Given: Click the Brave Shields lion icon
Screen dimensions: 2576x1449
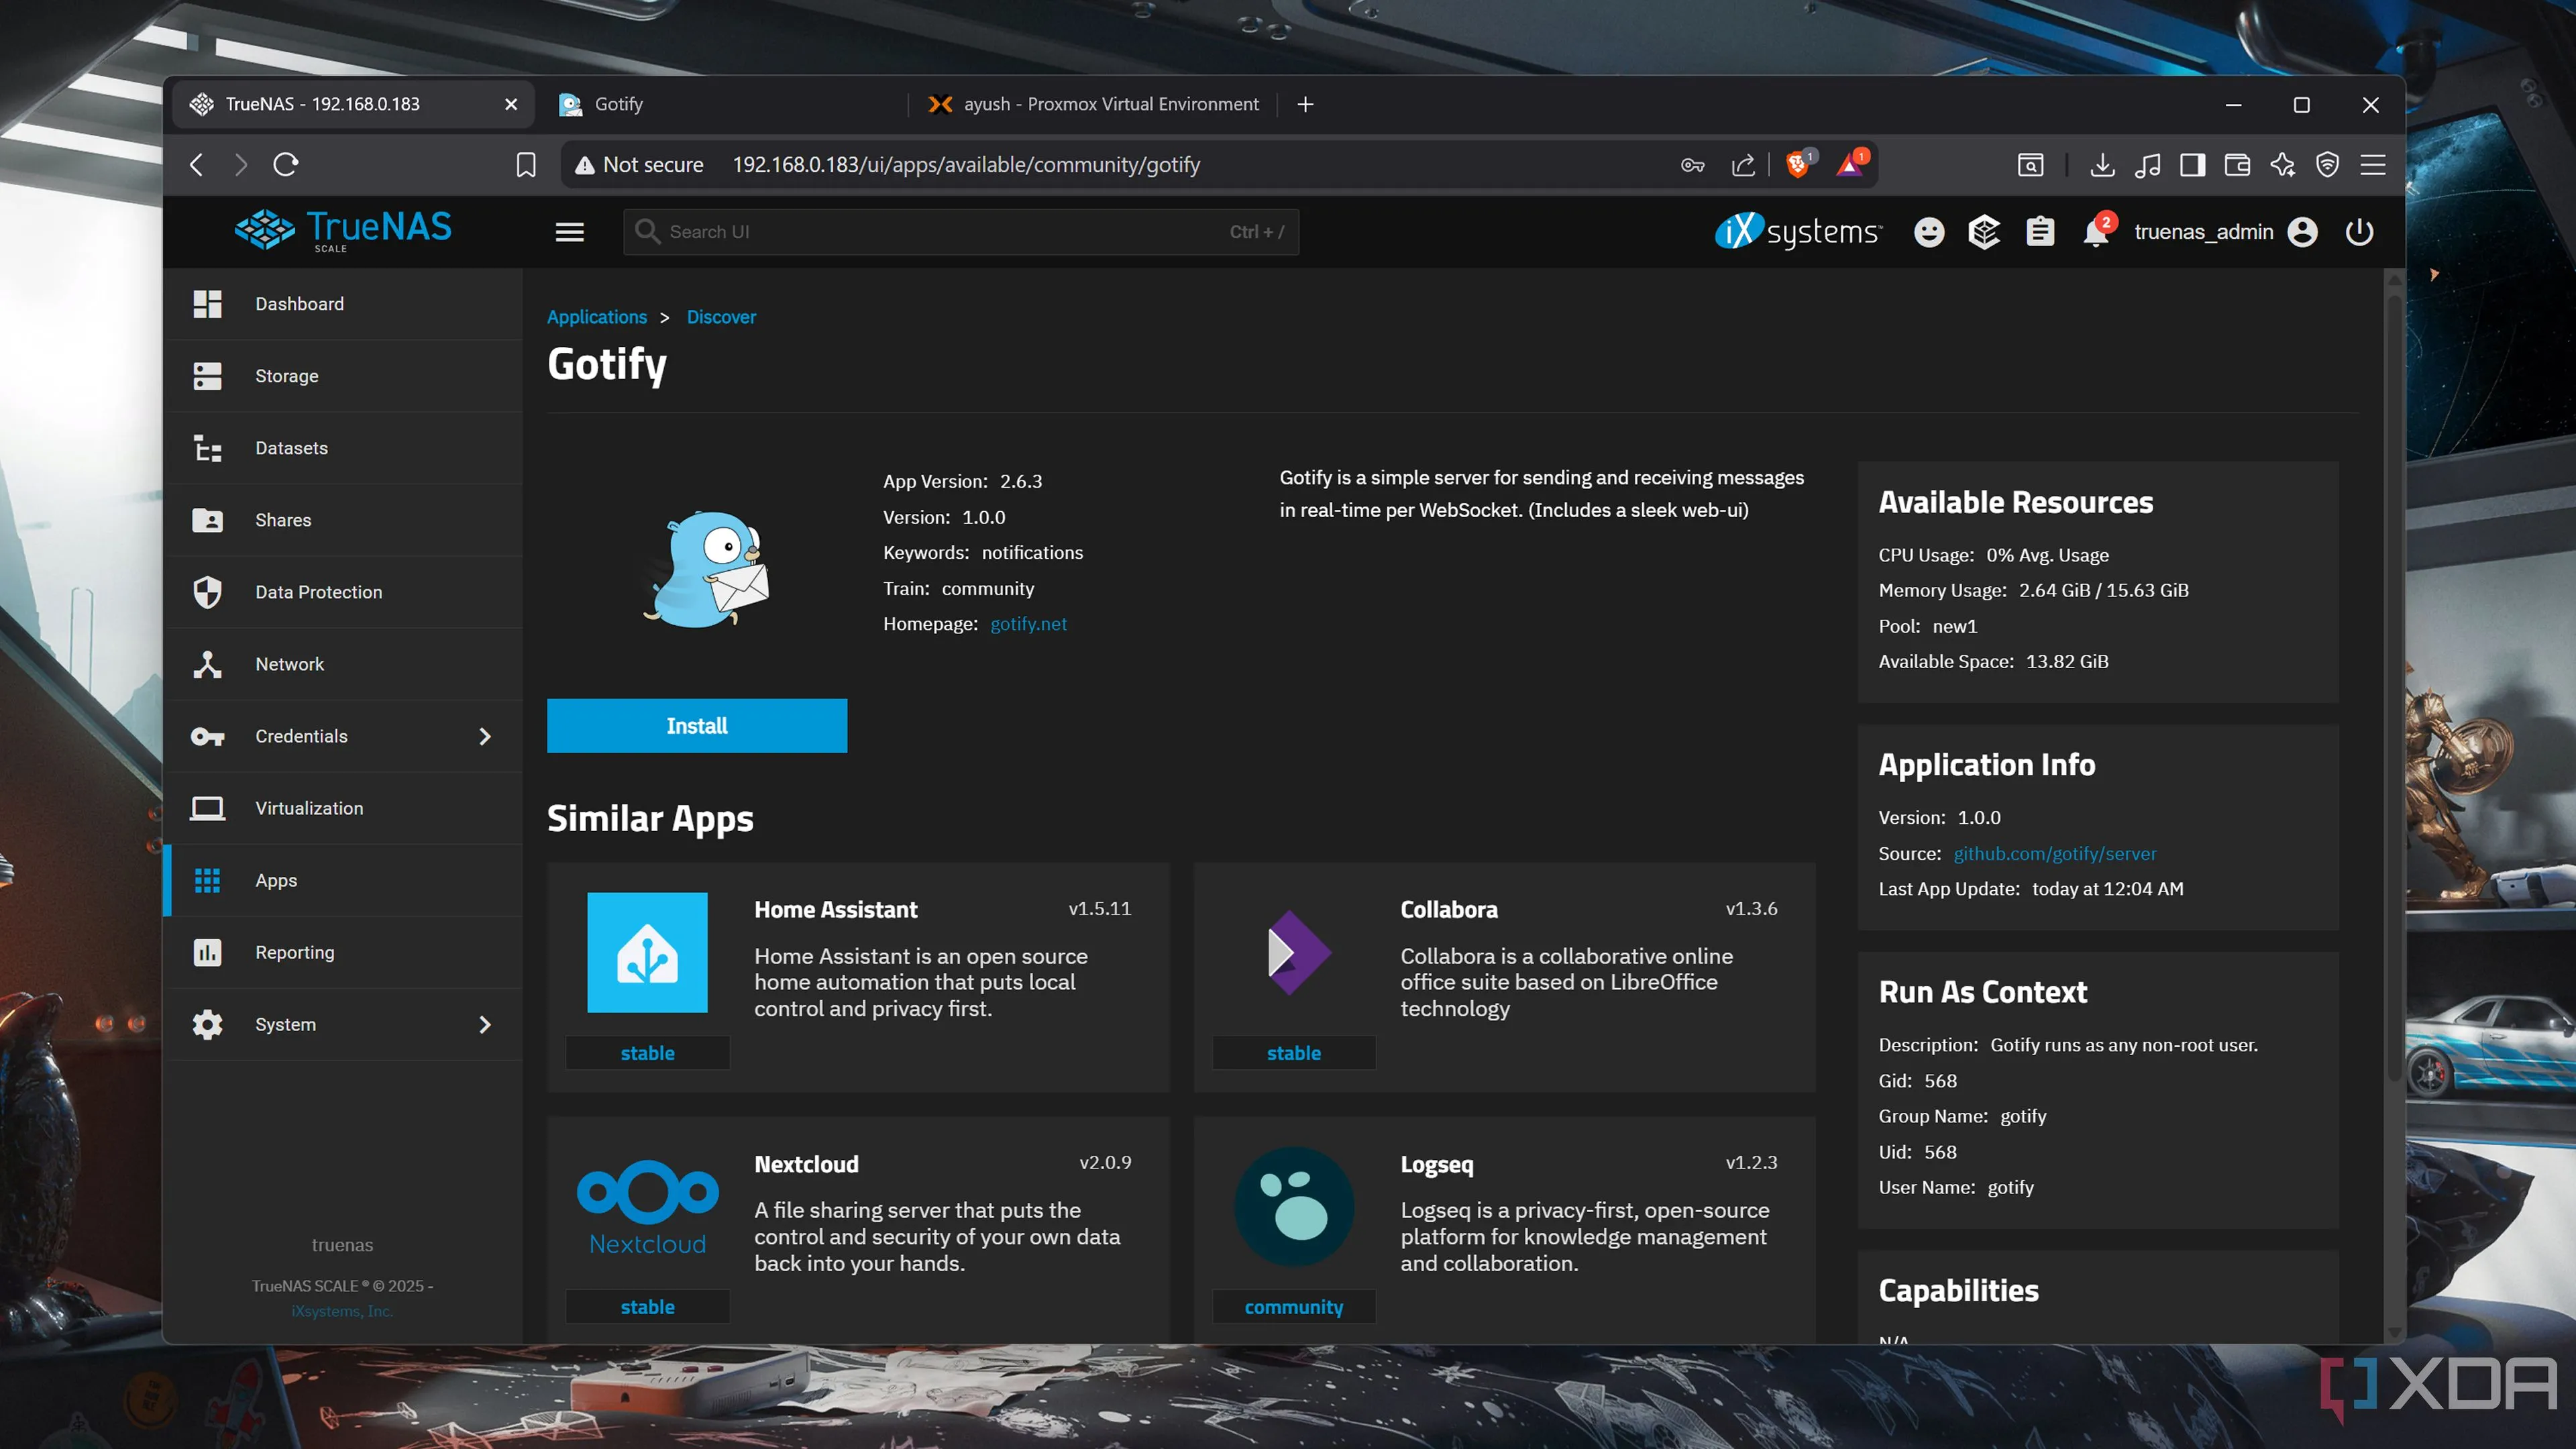Looking at the screenshot, I should [1798, 165].
